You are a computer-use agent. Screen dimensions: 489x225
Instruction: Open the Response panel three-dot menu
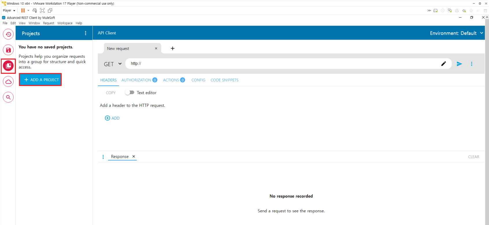point(103,157)
